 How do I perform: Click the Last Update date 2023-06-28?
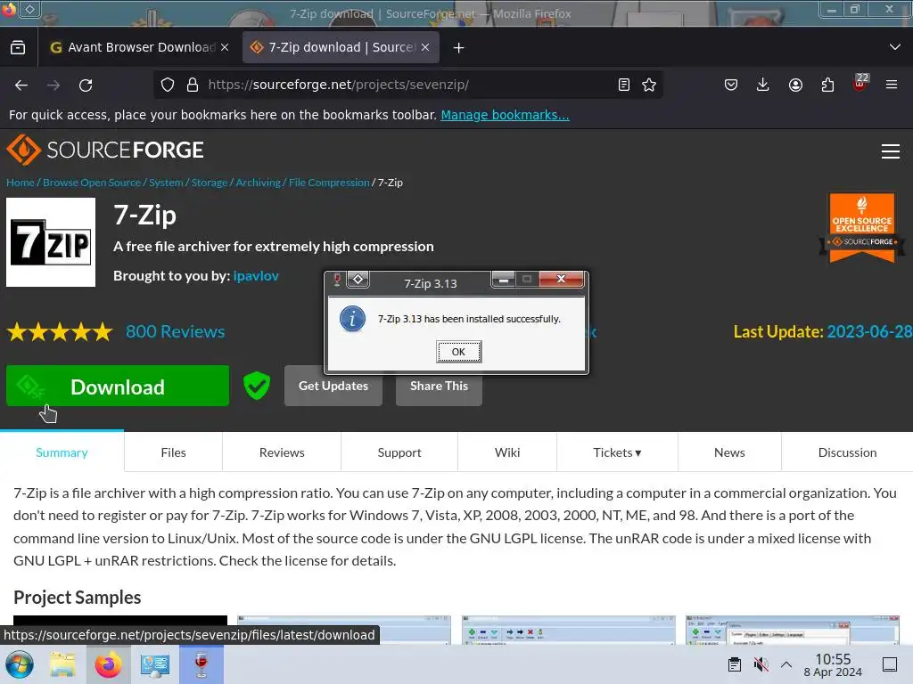tap(869, 331)
